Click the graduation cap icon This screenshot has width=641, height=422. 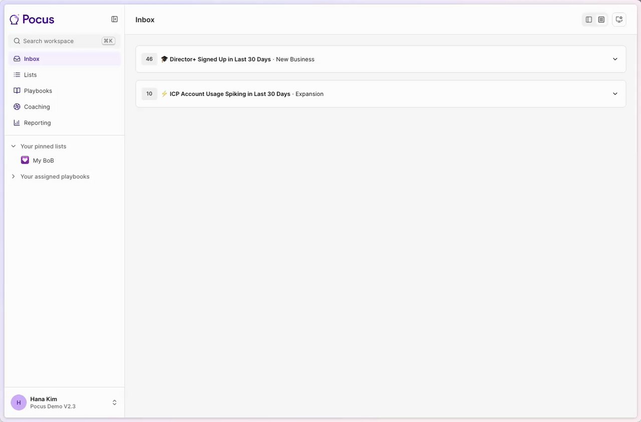(x=164, y=59)
